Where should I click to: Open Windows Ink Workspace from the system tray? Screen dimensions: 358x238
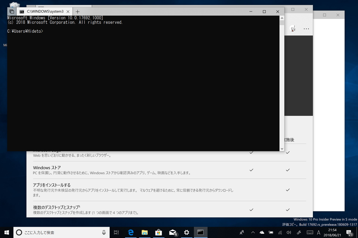coord(298,232)
